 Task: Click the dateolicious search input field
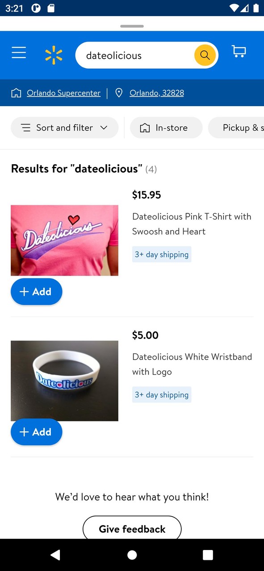click(x=134, y=55)
